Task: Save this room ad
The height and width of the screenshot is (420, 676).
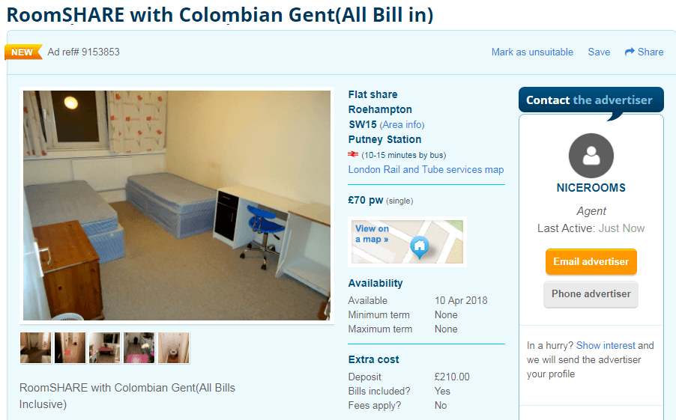Action: (x=599, y=52)
